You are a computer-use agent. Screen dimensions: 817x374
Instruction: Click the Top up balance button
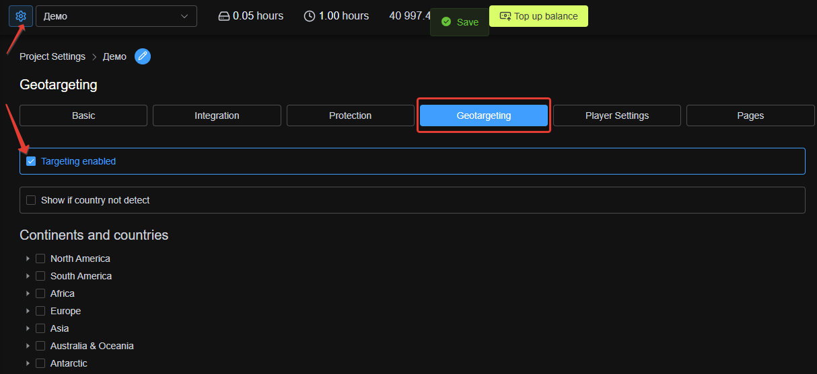[538, 16]
